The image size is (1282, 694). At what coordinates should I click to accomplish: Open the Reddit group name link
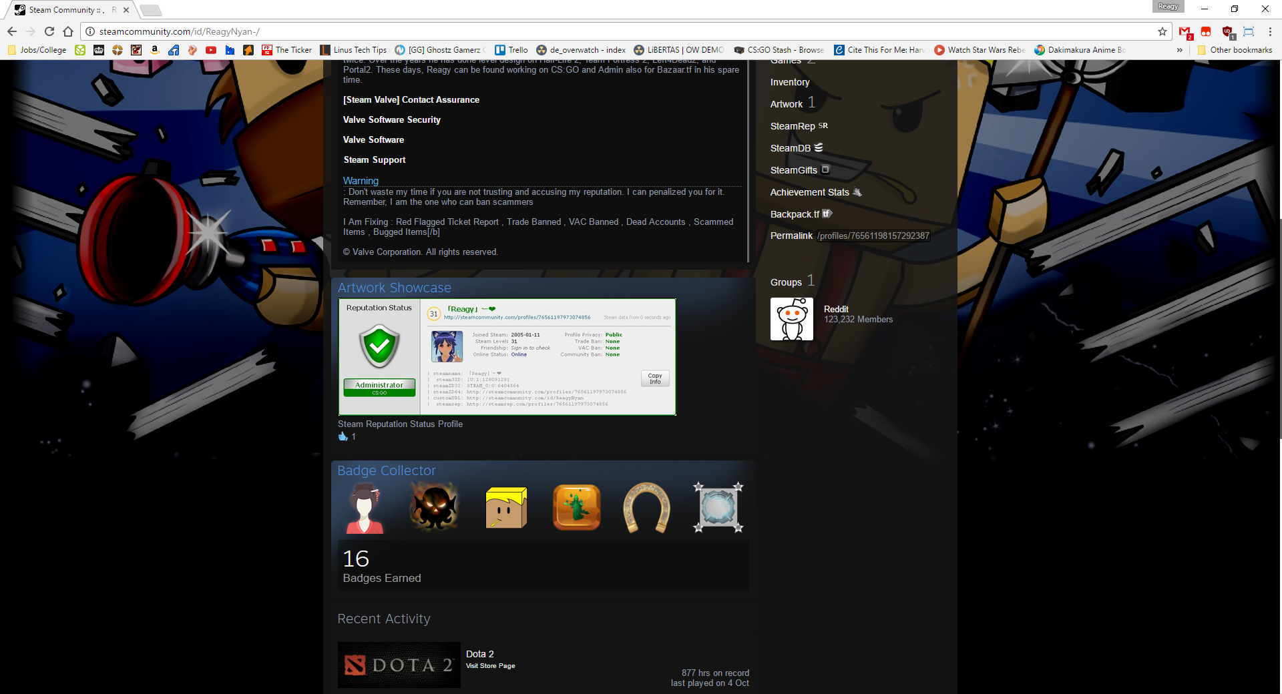coord(836,309)
